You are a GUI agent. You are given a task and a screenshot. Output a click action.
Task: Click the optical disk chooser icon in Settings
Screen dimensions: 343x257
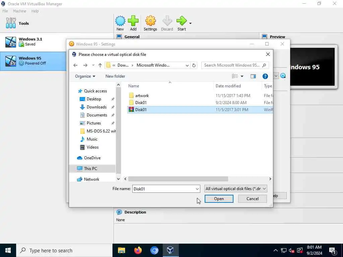[283, 76]
